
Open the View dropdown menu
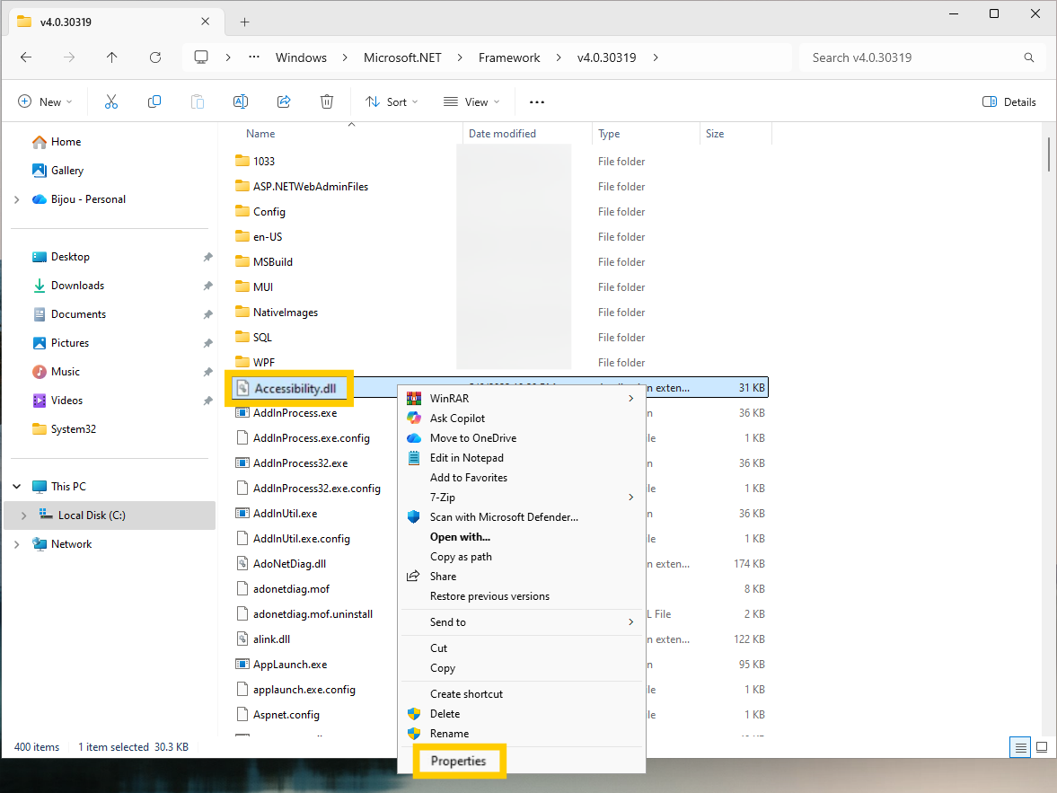[471, 101]
